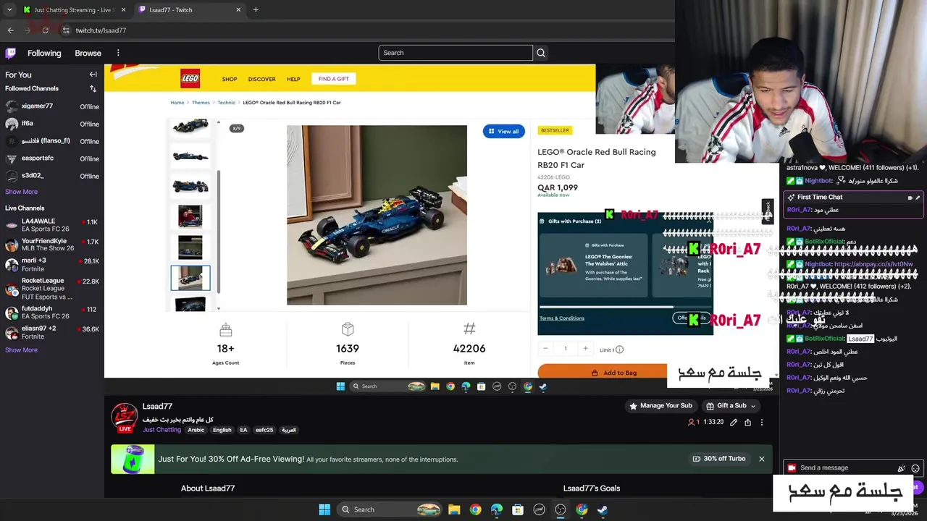This screenshot has width=927, height=521.
Task: Click View all images button
Action: [503, 131]
